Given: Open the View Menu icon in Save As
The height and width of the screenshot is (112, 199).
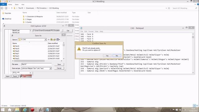Looking at the screenshot, I should [x=58, y=40].
